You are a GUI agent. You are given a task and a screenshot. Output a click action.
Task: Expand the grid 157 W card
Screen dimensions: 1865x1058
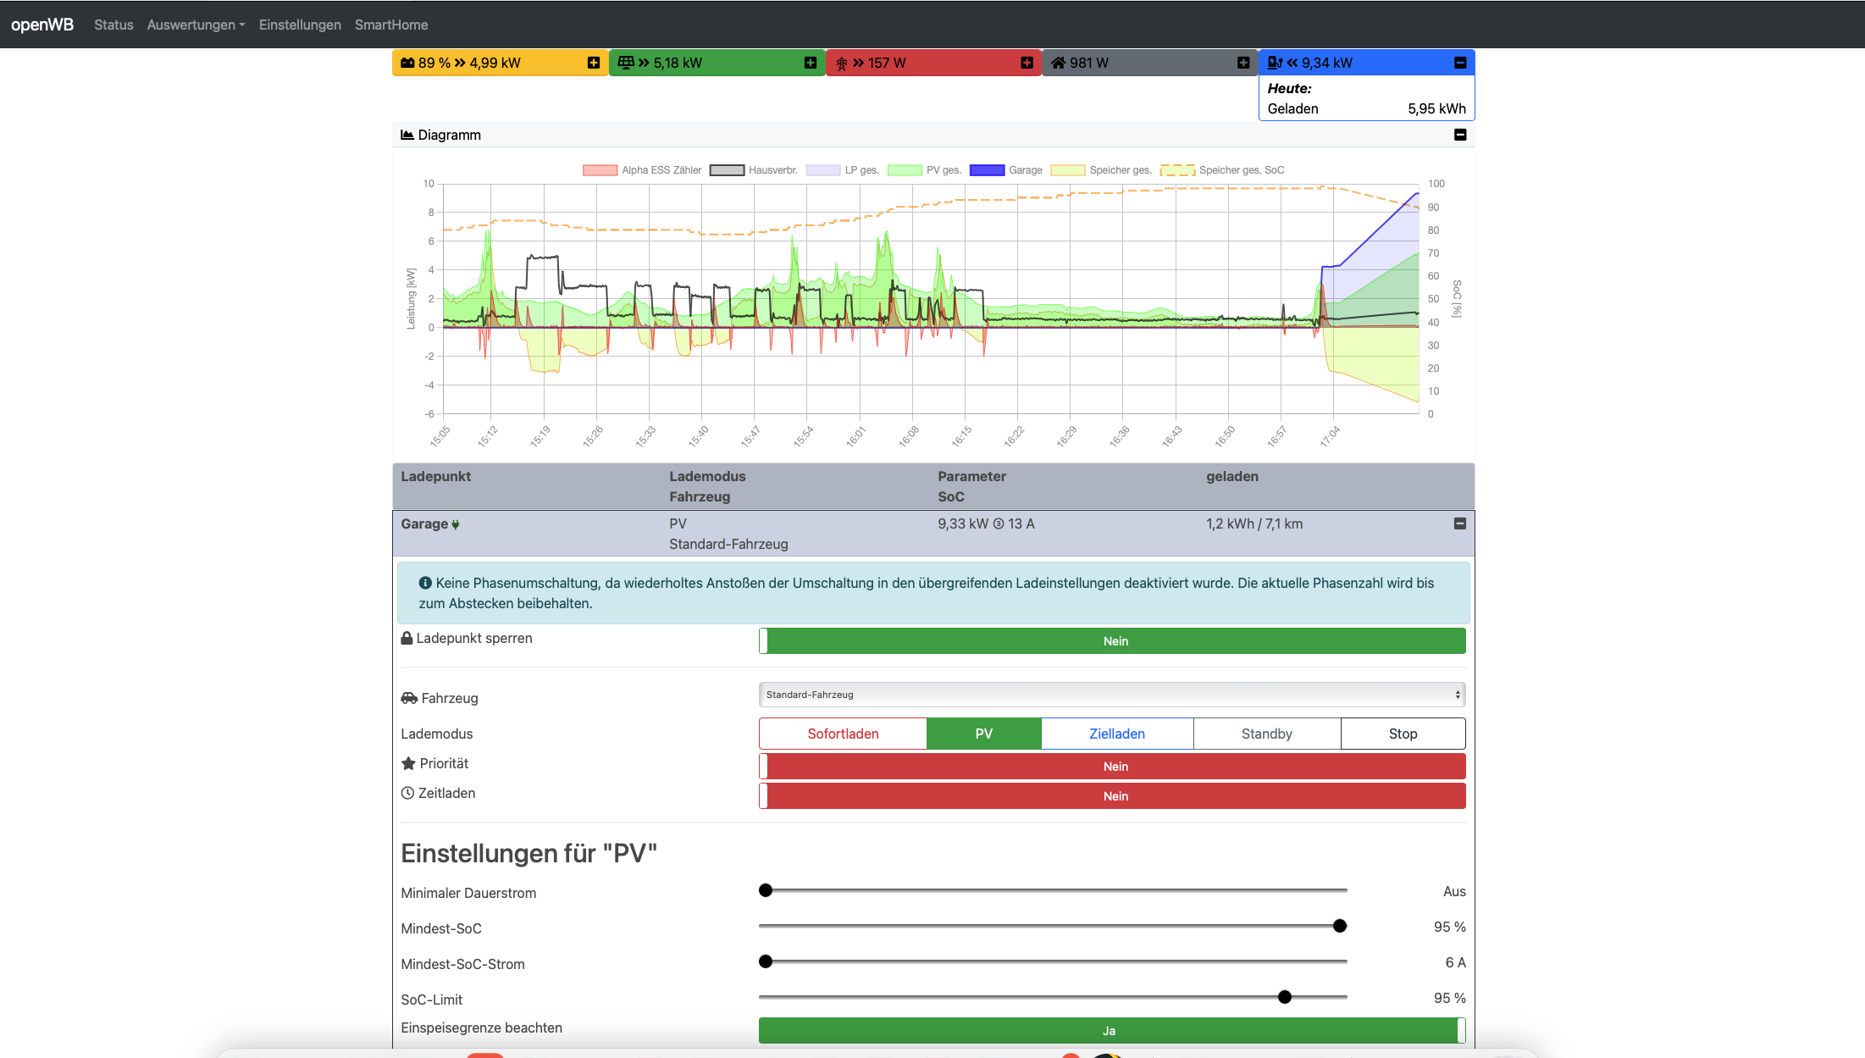(1027, 63)
